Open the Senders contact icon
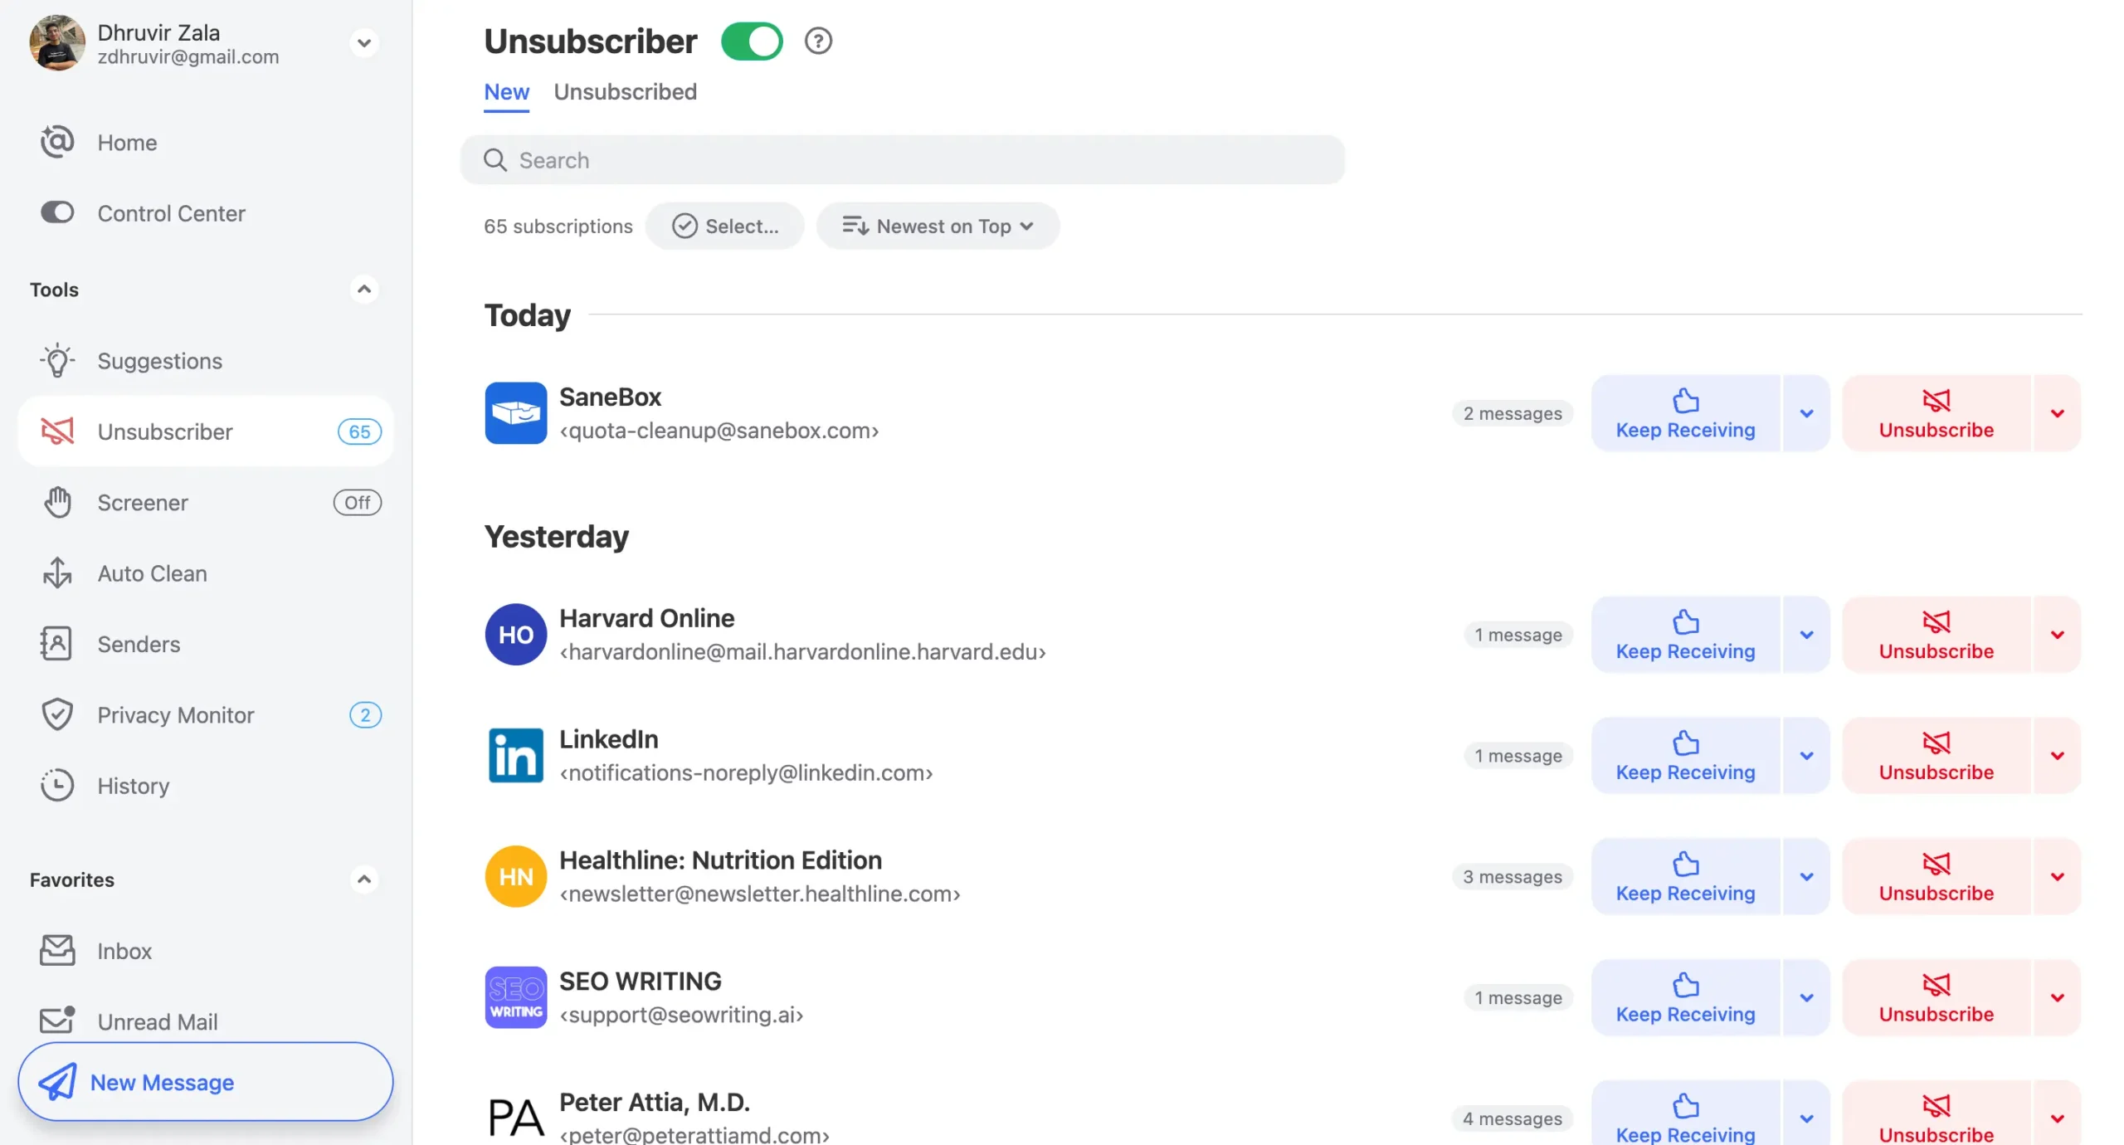Viewport: 2124px width, 1145px height. coord(56,644)
